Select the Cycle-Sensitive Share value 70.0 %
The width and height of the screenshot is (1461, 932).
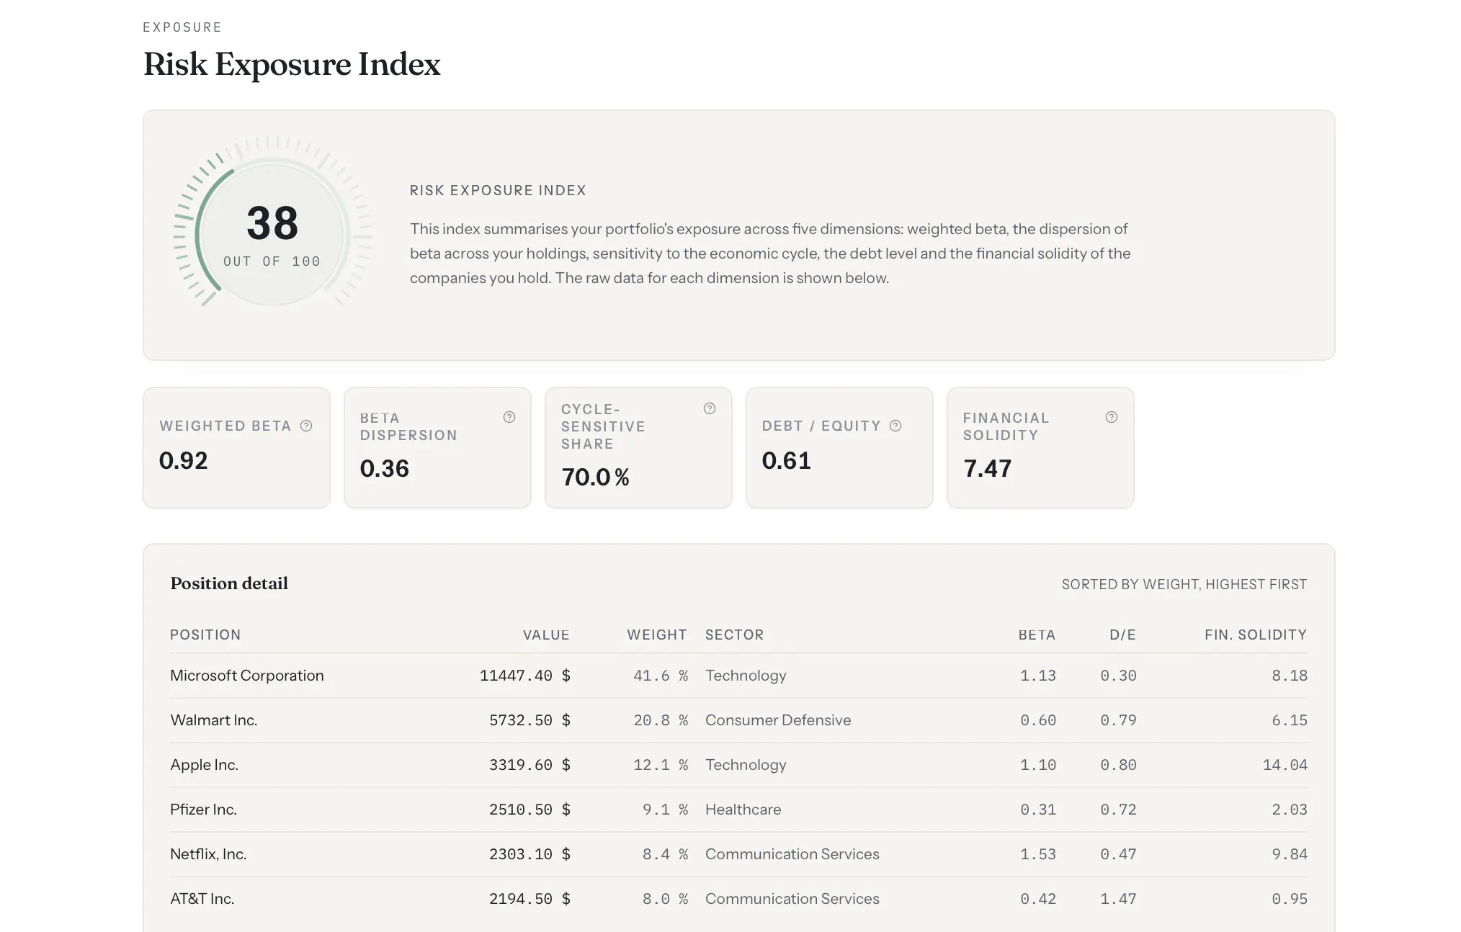(x=595, y=478)
